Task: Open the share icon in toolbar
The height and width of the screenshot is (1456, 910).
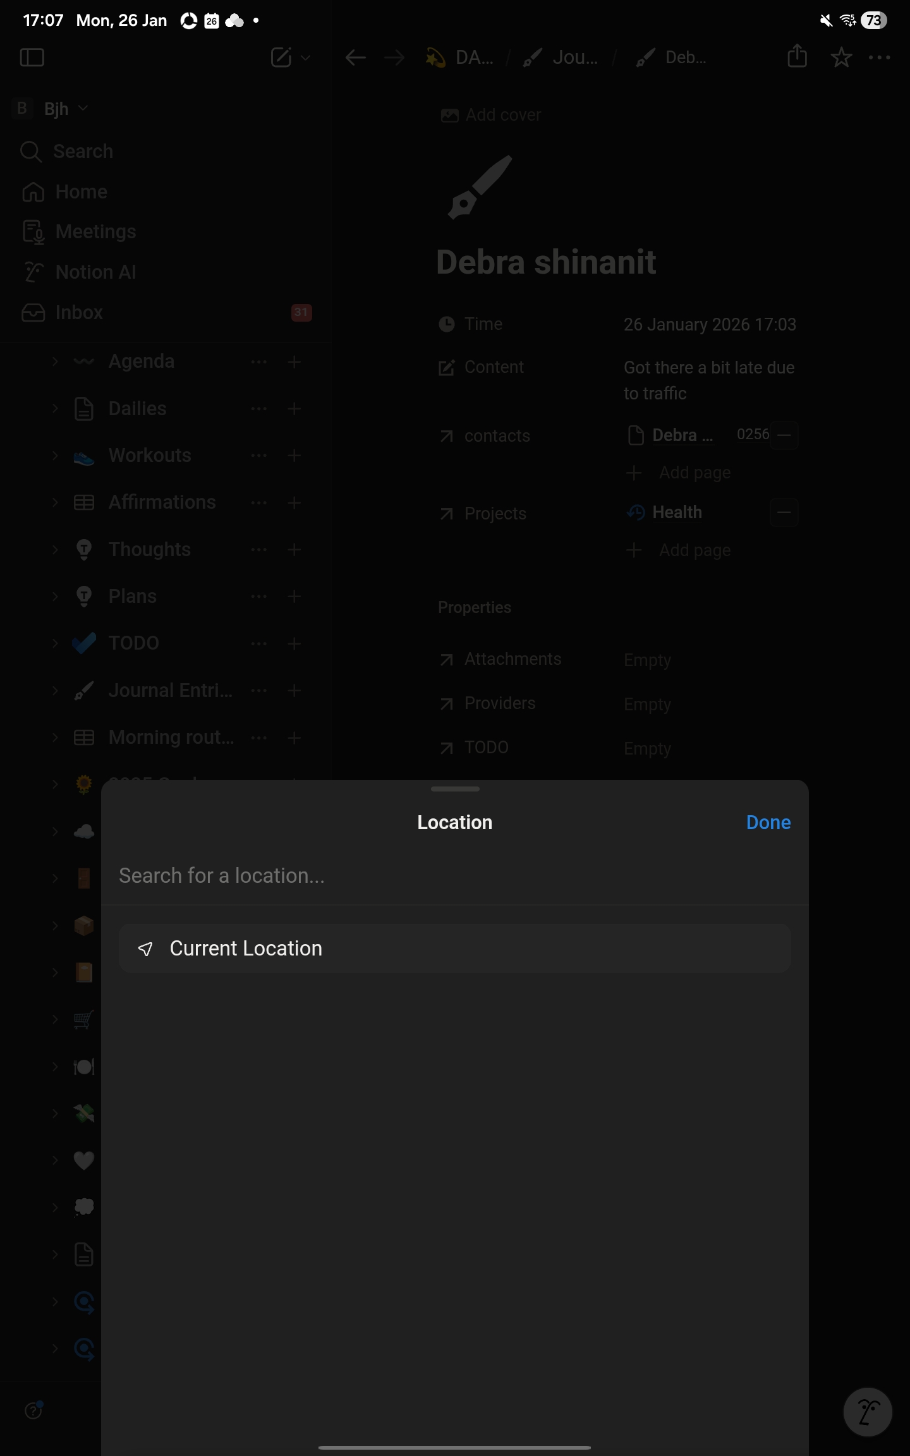Action: tap(797, 57)
